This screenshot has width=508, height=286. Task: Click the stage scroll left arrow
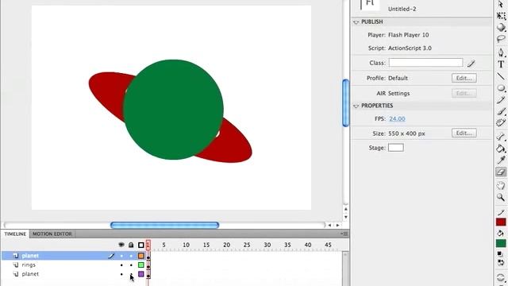[329, 225]
